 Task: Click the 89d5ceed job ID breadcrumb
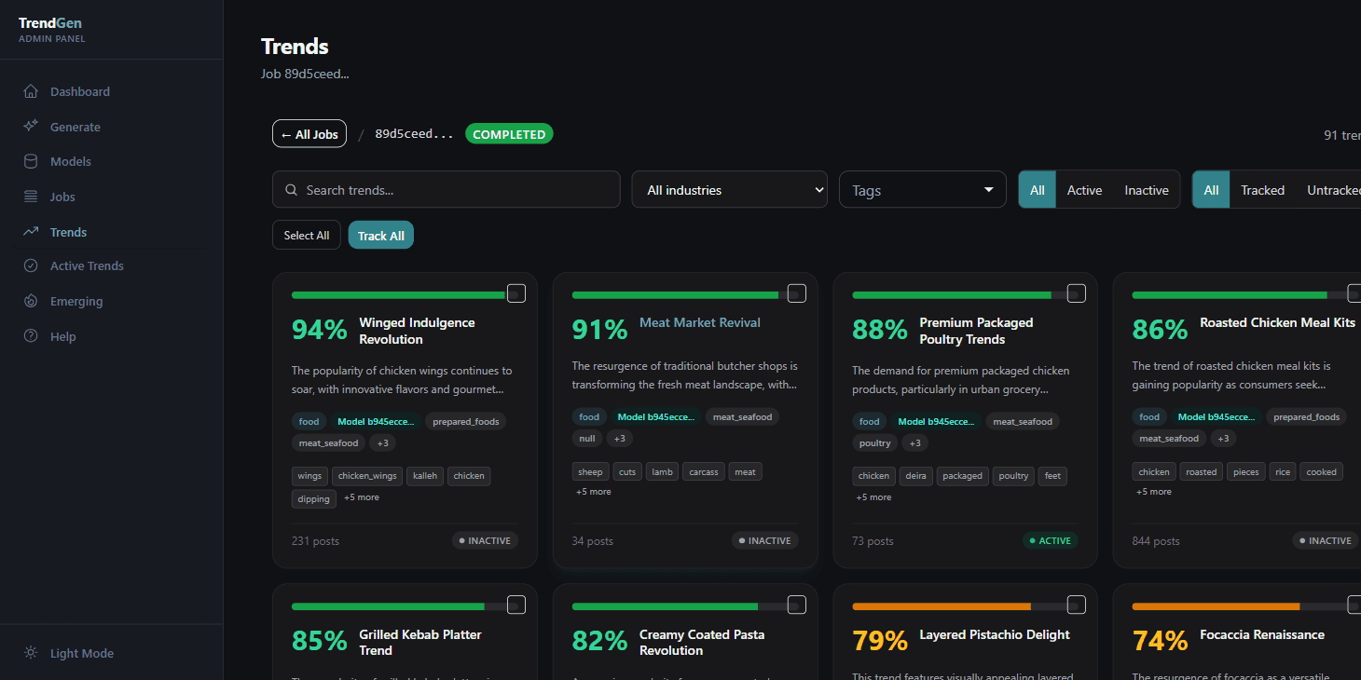tap(414, 134)
